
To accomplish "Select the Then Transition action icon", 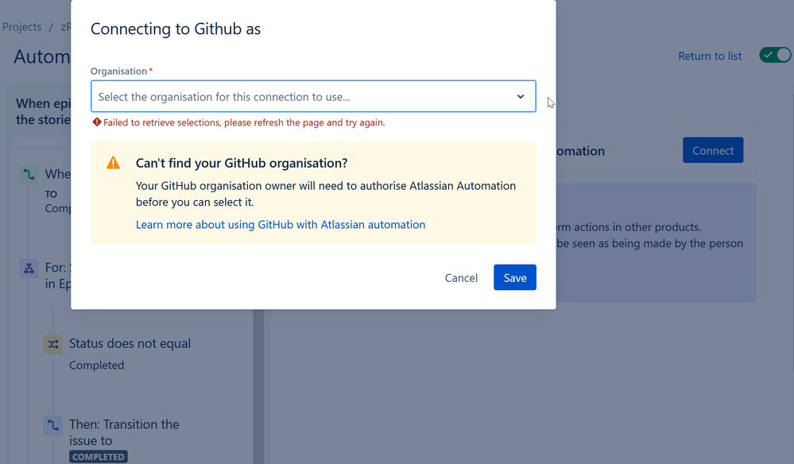I will pos(52,425).
